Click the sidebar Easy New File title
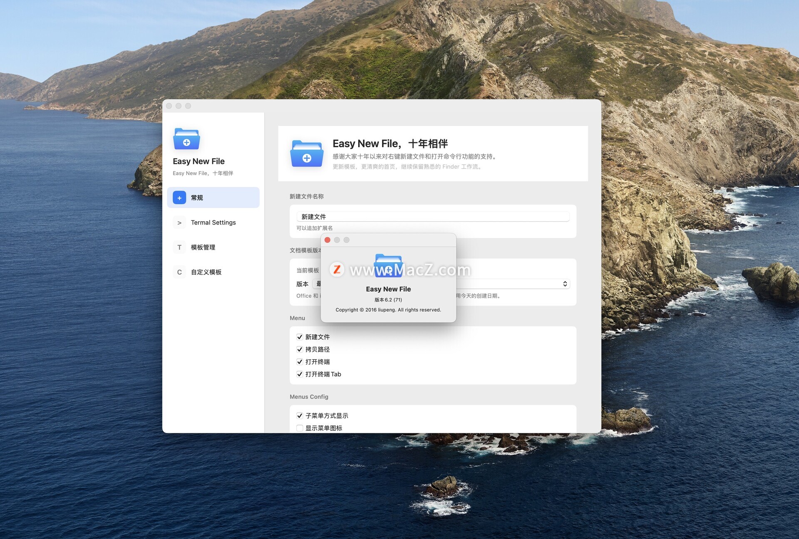 click(x=199, y=161)
